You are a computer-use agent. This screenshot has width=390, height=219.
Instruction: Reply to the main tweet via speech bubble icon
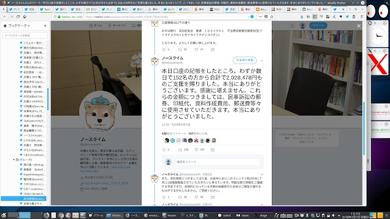click(x=164, y=150)
